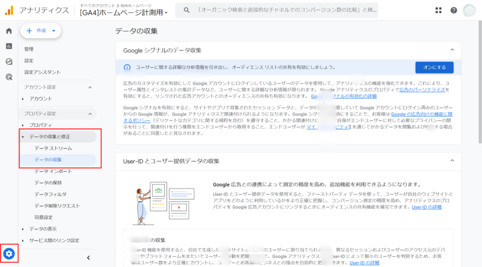Collapse the admin navigation panel arrow

(88, 258)
